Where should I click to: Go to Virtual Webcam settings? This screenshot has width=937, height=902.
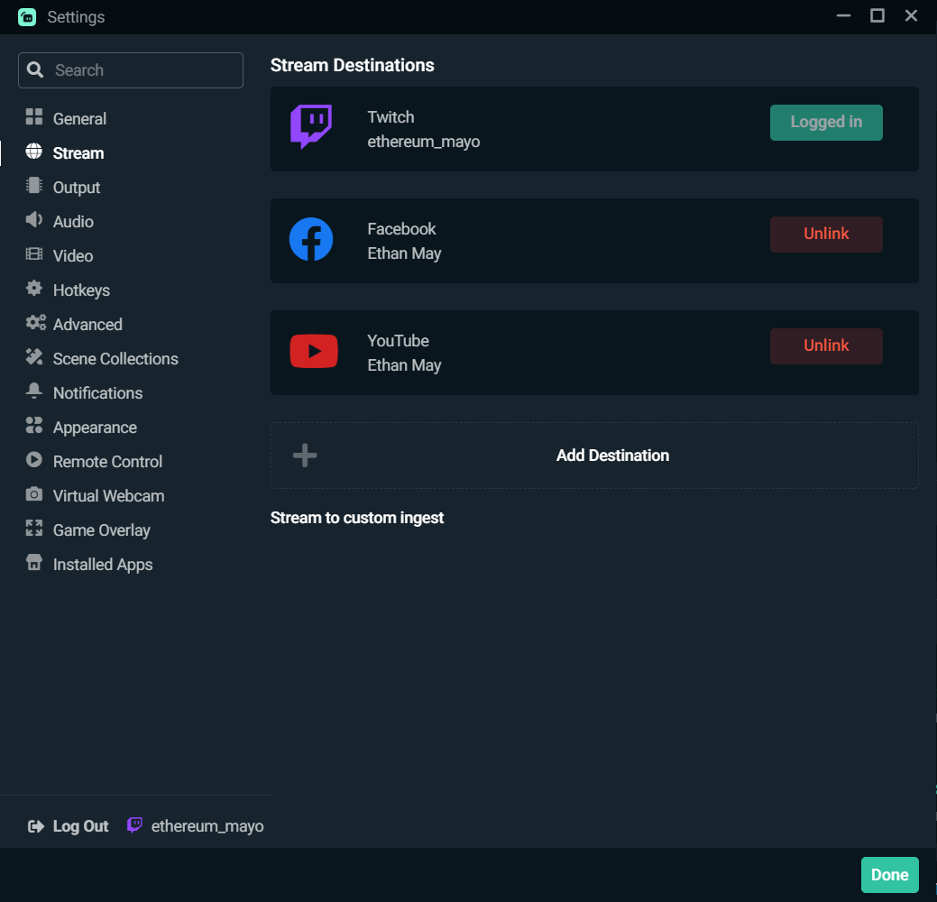click(109, 496)
